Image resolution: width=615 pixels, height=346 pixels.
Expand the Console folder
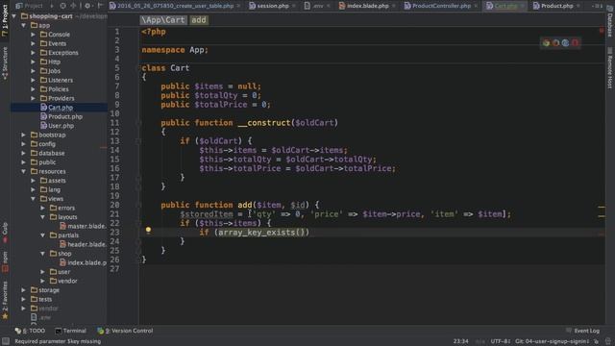pos(34,35)
